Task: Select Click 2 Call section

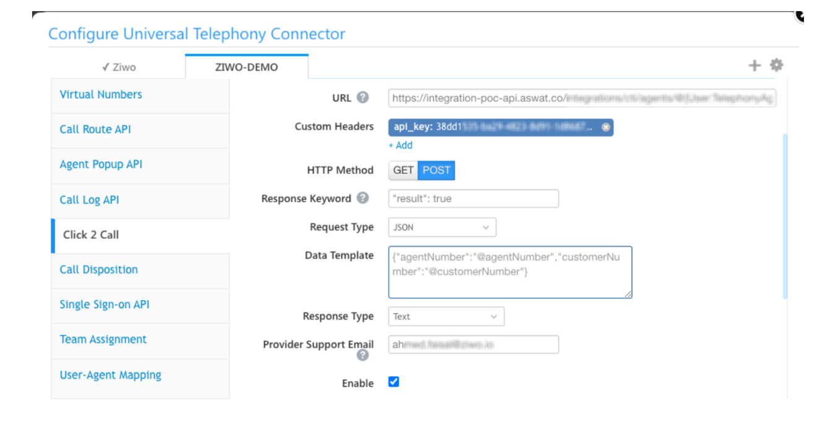Action: click(140, 235)
